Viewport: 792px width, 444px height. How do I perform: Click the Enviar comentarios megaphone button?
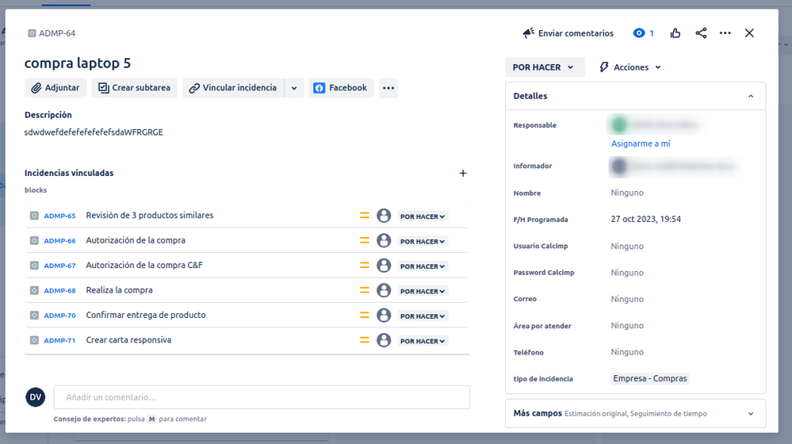coord(568,33)
